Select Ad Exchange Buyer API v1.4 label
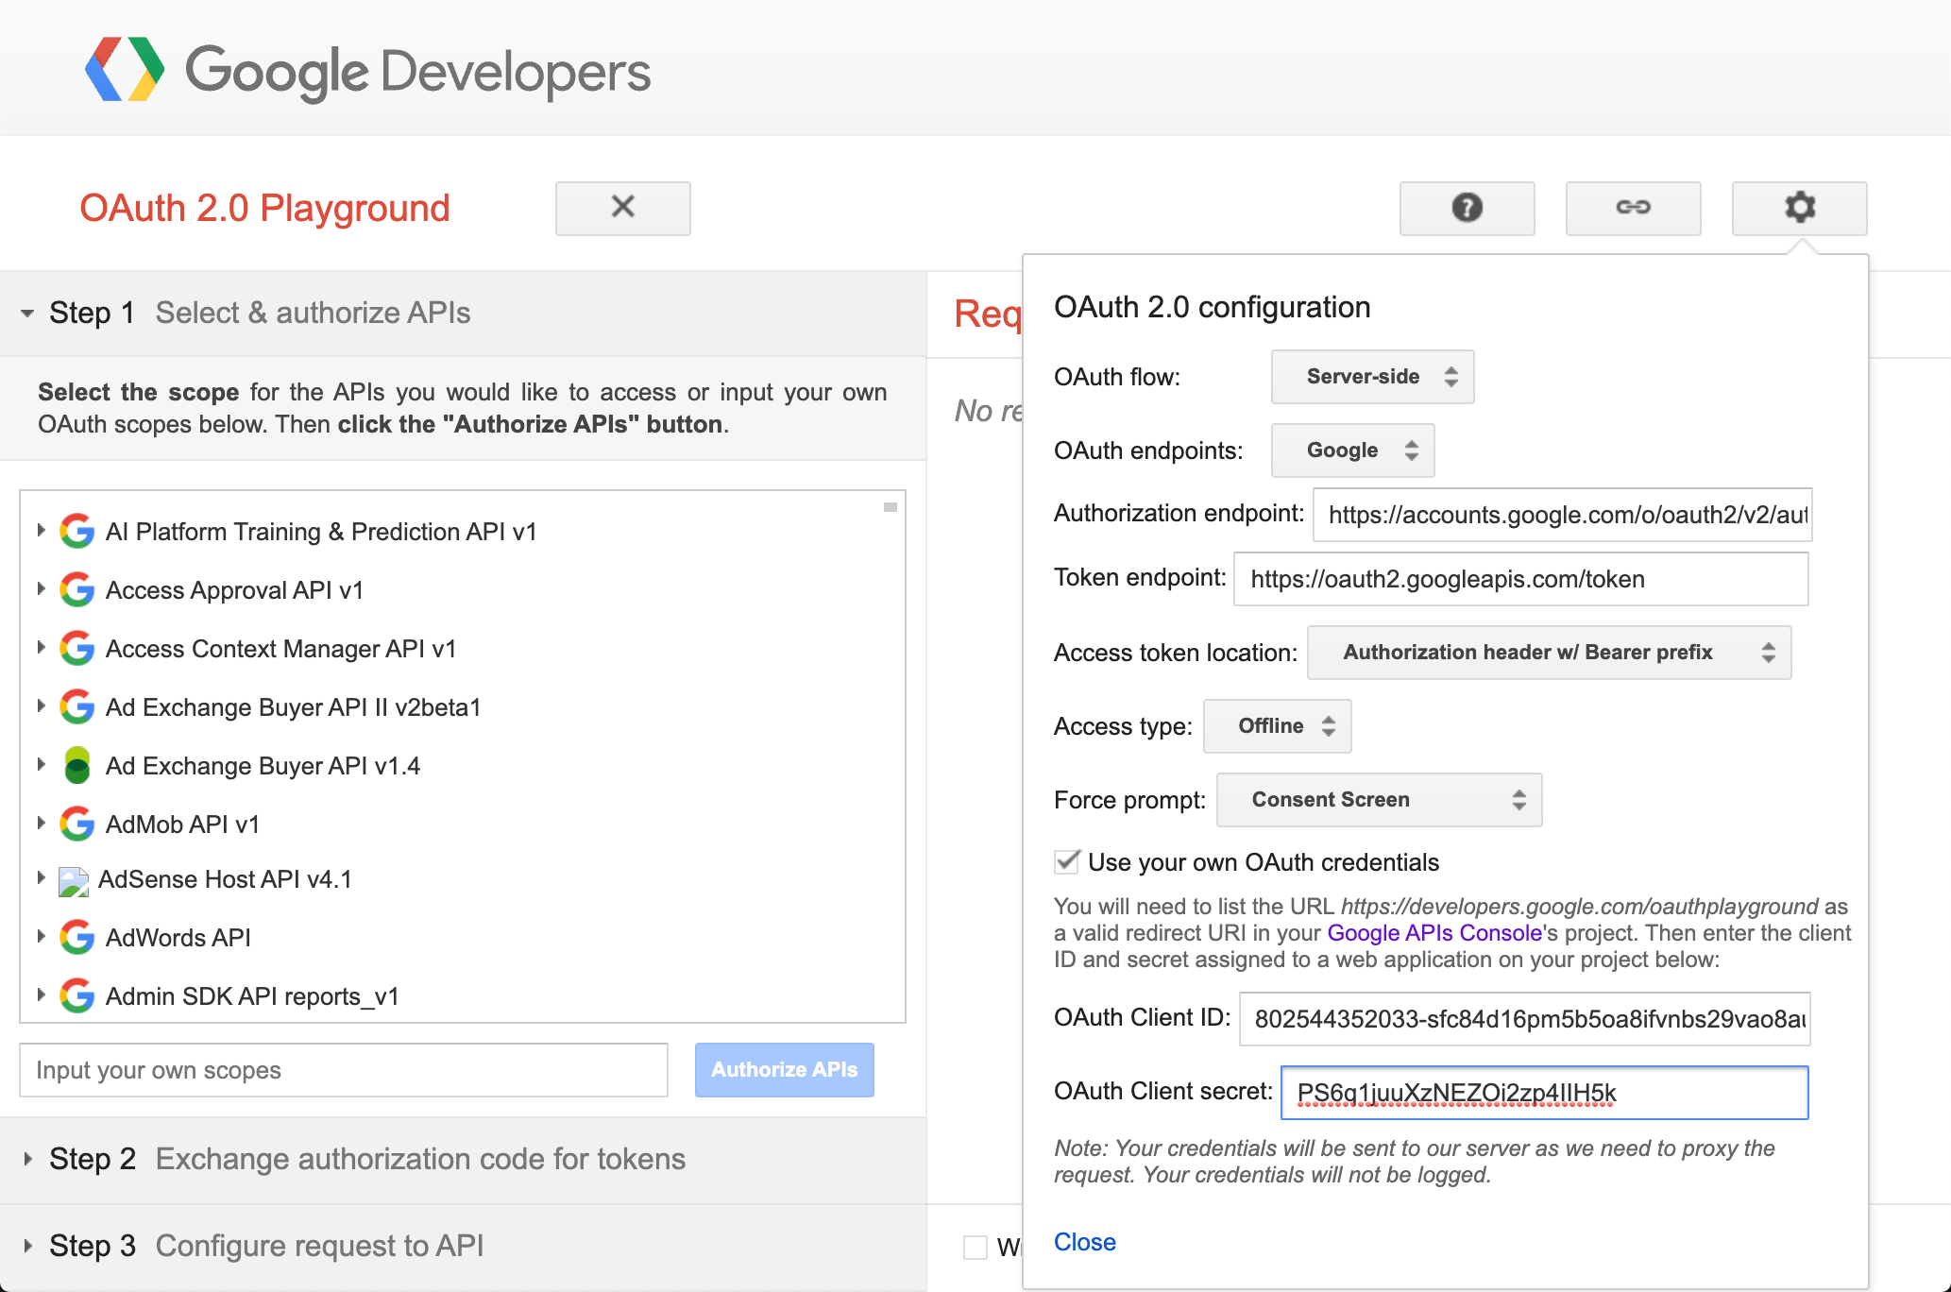Image resolution: width=1951 pixels, height=1292 pixels. point(263,766)
